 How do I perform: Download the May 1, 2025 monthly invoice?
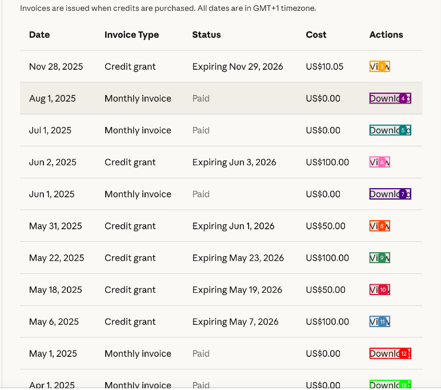pyautogui.click(x=390, y=353)
